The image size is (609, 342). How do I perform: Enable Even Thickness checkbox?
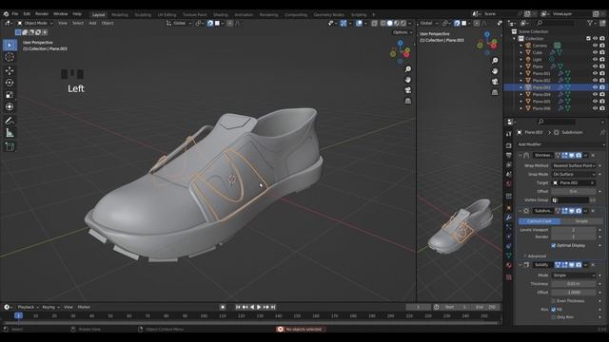tap(554, 301)
